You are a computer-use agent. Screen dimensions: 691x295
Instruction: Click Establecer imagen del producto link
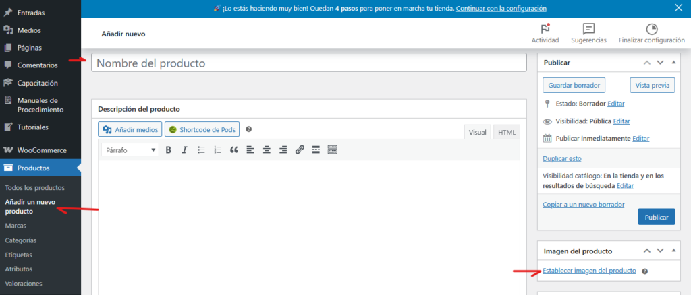[x=589, y=271]
